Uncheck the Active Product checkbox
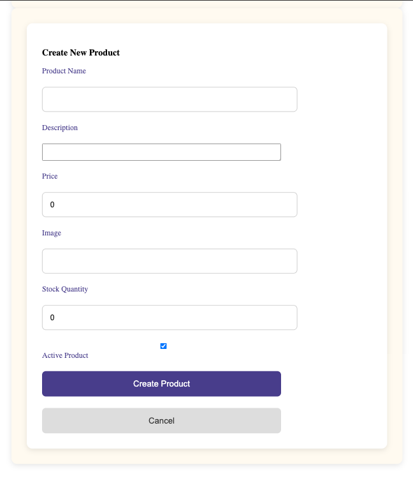Image resolution: width=413 pixels, height=481 pixels. tap(163, 346)
